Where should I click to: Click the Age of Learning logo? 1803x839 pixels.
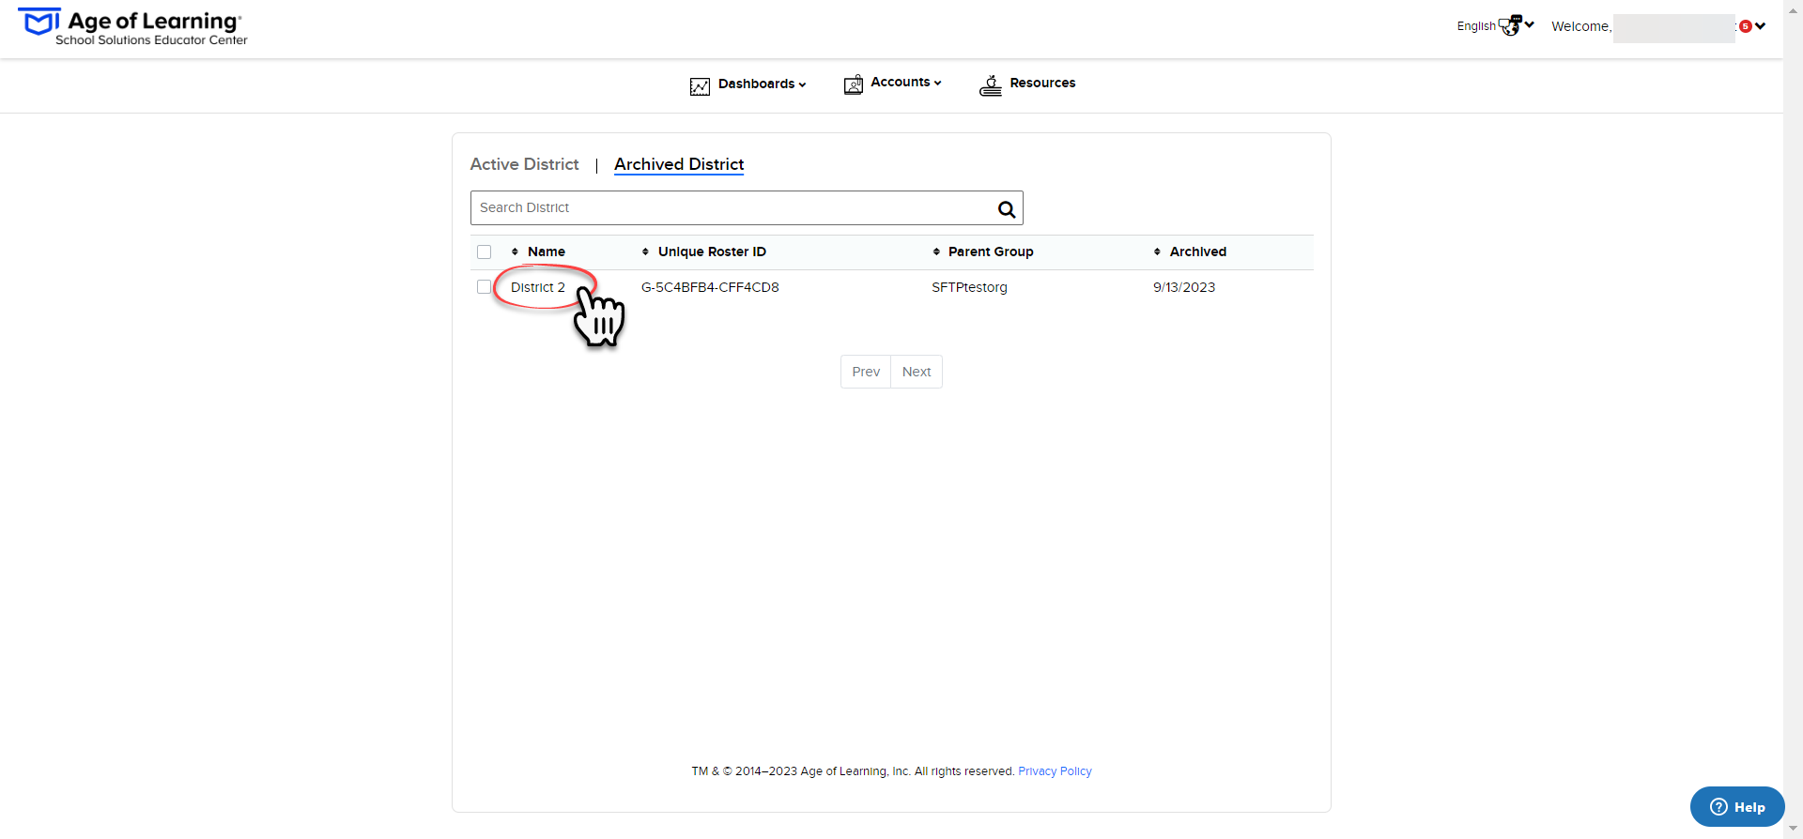(x=132, y=26)
